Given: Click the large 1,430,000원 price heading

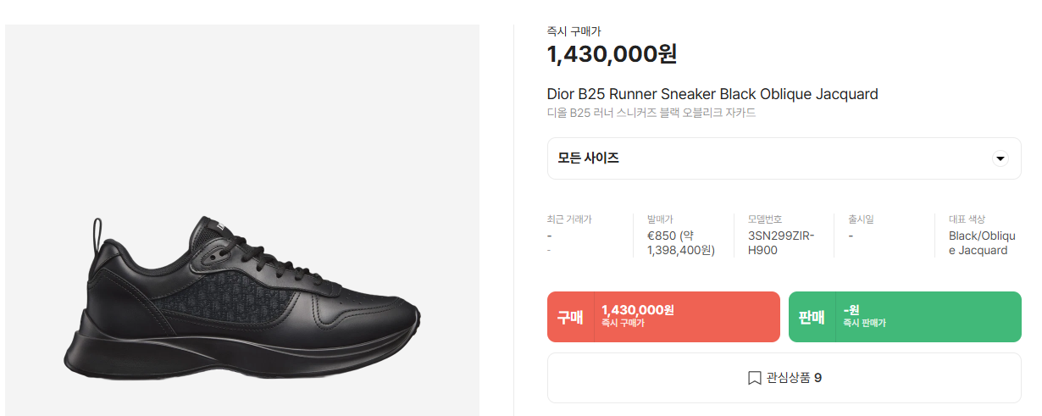Looking at the screenshot, I should pos(612,54).
